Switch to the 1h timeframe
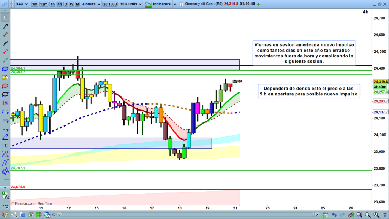 tap(52, 4)
